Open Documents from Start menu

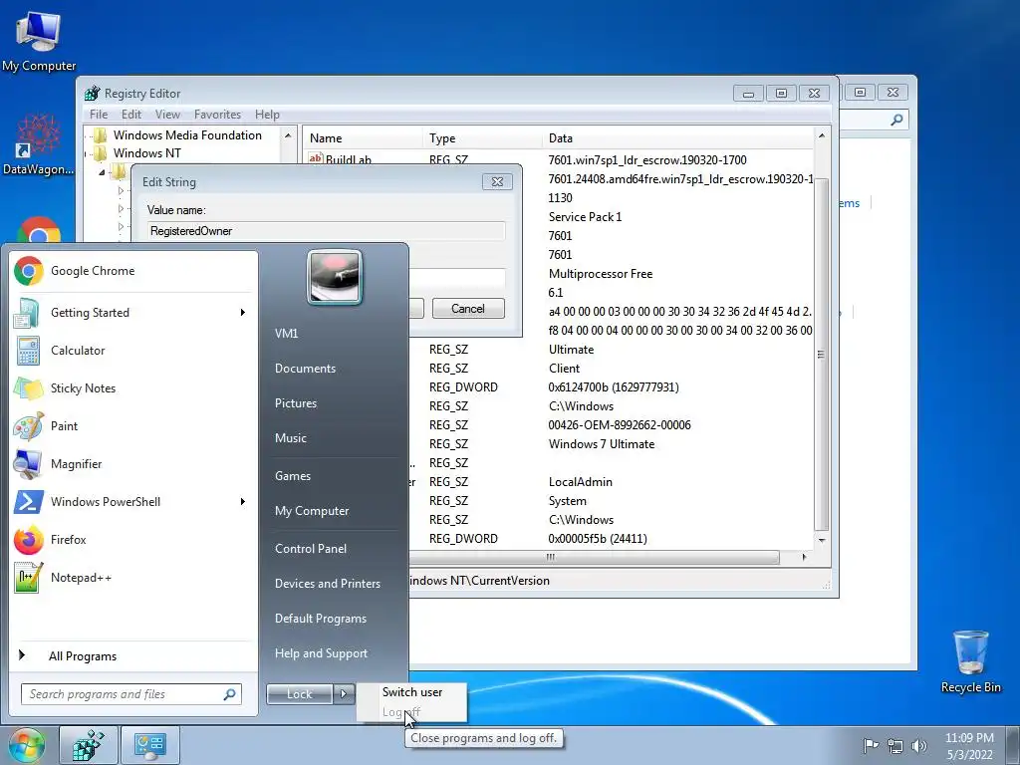coord(305,369)
